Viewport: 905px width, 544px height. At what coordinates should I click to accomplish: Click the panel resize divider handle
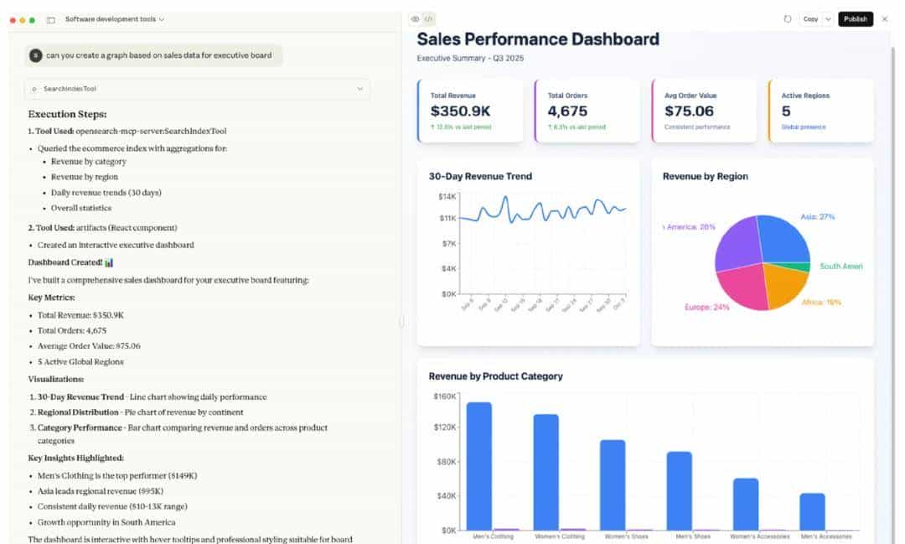402,321
